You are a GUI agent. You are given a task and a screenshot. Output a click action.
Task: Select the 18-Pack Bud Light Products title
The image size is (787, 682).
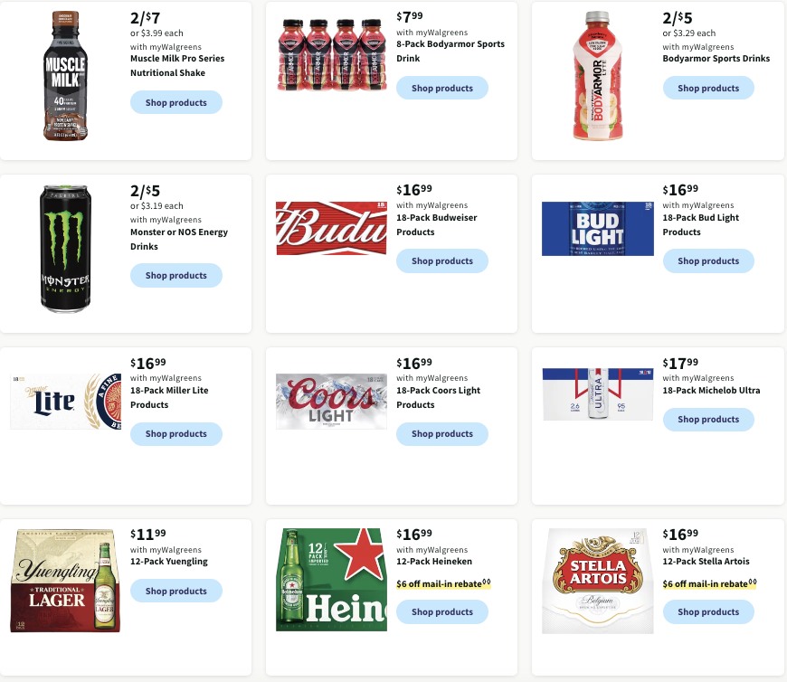pos(700,224)
